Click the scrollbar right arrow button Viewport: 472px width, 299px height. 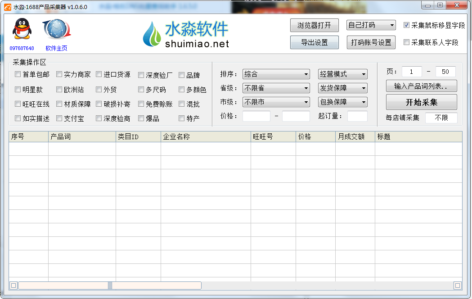point(458,285)
